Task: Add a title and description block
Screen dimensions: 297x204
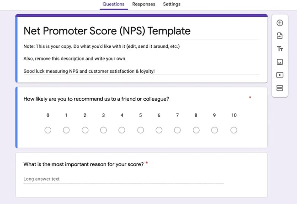Action: [x=280, y=49]
